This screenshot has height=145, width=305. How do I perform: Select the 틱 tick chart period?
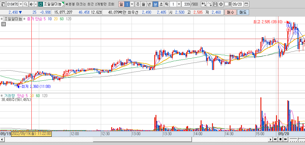[167, 4]
